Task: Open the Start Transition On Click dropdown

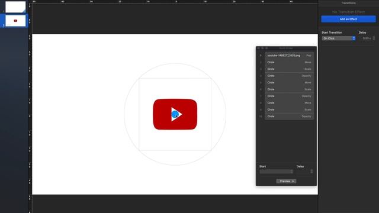Action: [x=338, y=38]
